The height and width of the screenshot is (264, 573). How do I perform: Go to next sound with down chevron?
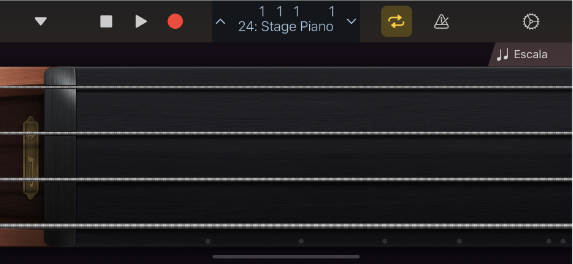(x=352, y=22)
